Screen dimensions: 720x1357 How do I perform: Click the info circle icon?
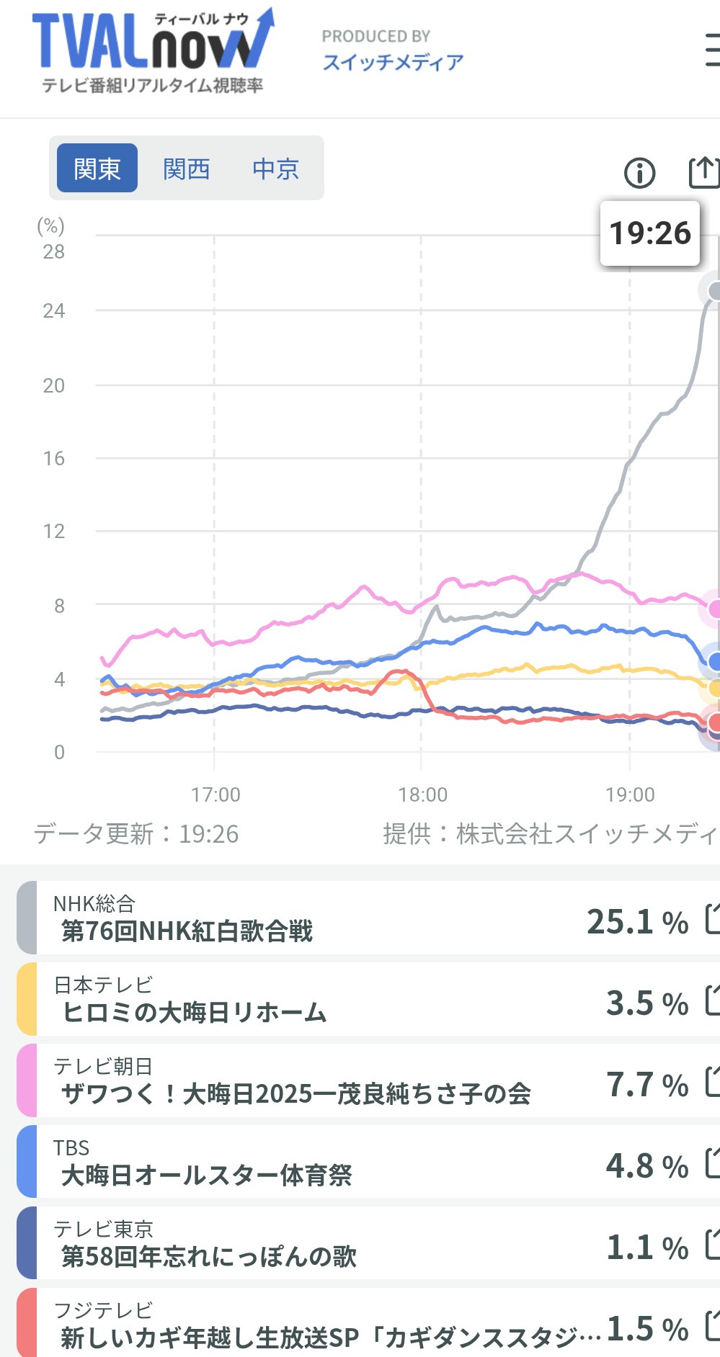[639, 173]
